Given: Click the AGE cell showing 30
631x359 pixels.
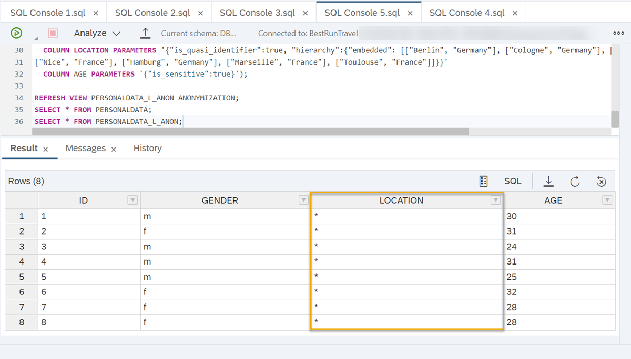Looking at the screenshot, I should (x=559, y=216).
